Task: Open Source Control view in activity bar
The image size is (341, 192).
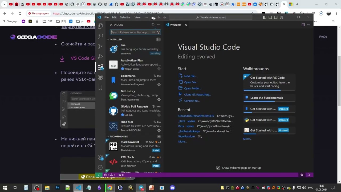Action: (100, 46)
